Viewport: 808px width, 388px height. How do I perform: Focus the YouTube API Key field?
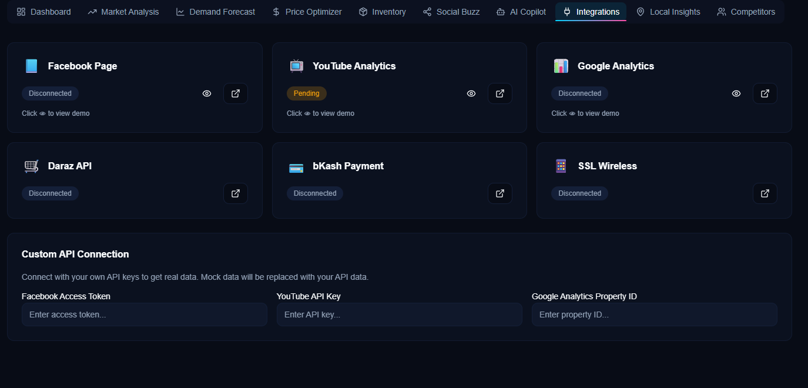click(x=400, y=315)
